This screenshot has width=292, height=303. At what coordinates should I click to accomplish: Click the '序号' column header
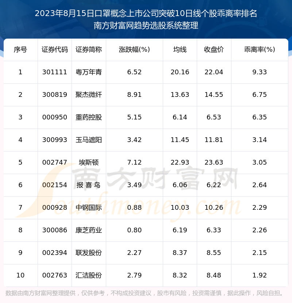point(20,50)
